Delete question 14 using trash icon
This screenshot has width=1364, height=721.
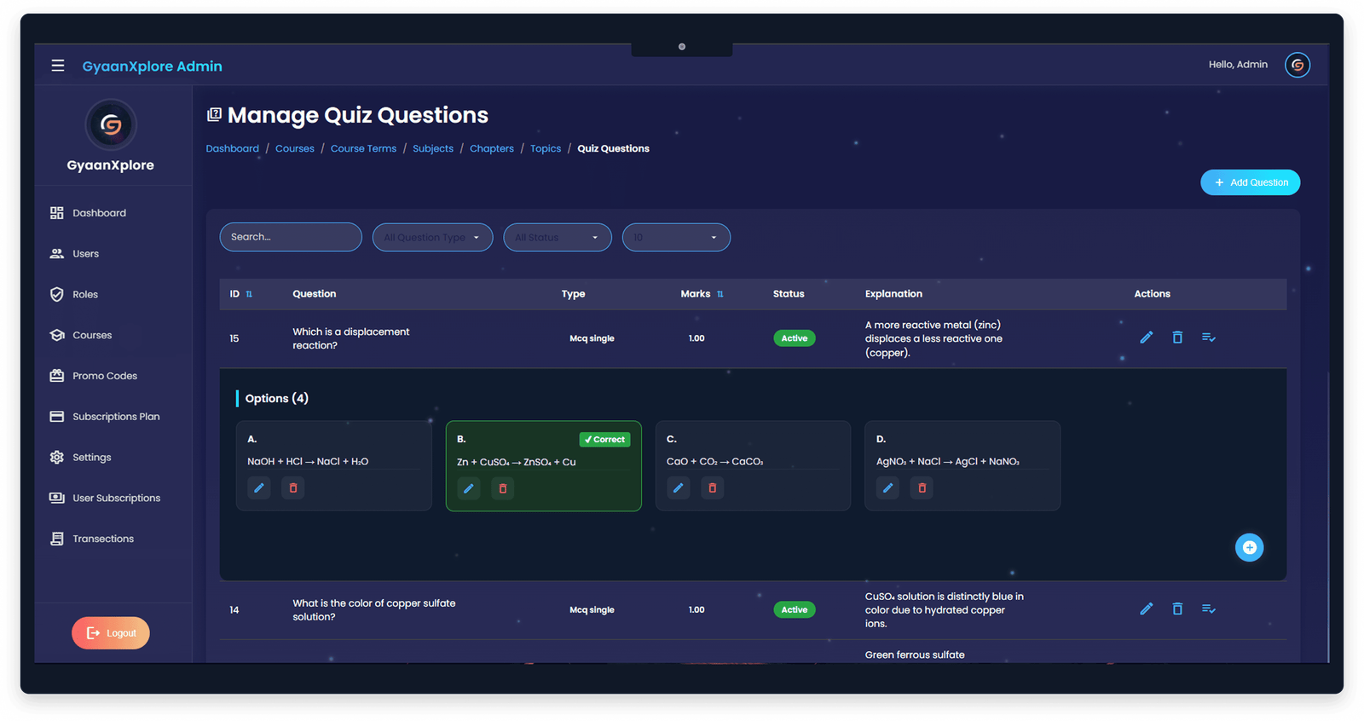1177,609
